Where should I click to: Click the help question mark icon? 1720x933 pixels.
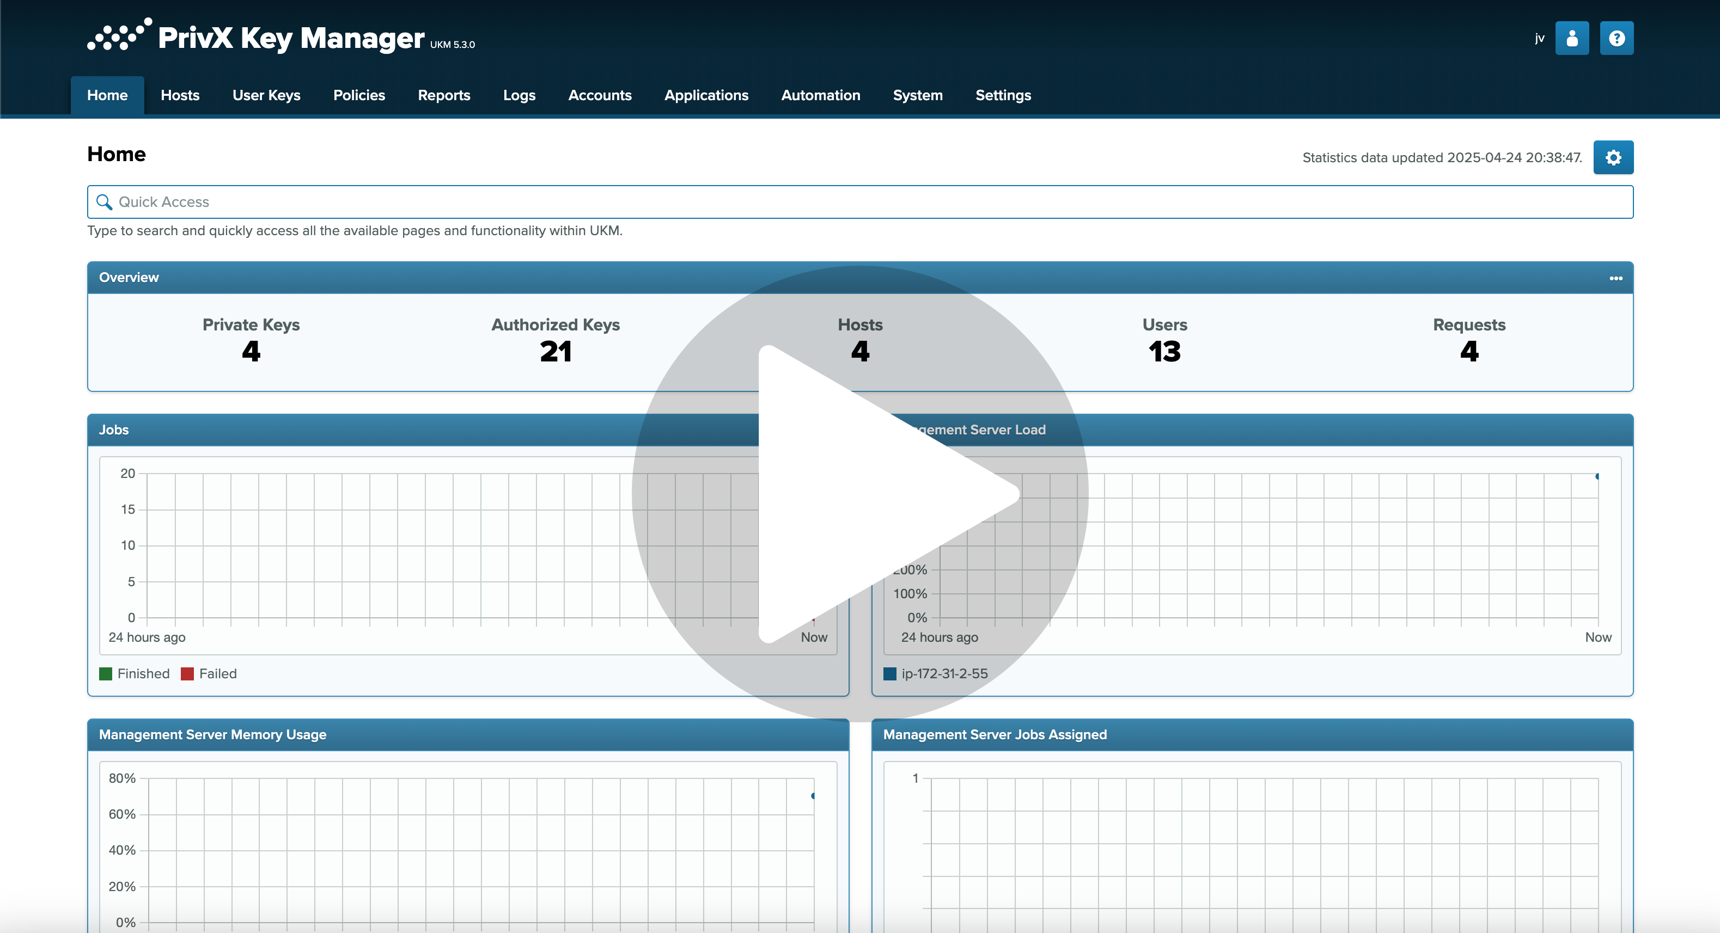pos(1617,38)
